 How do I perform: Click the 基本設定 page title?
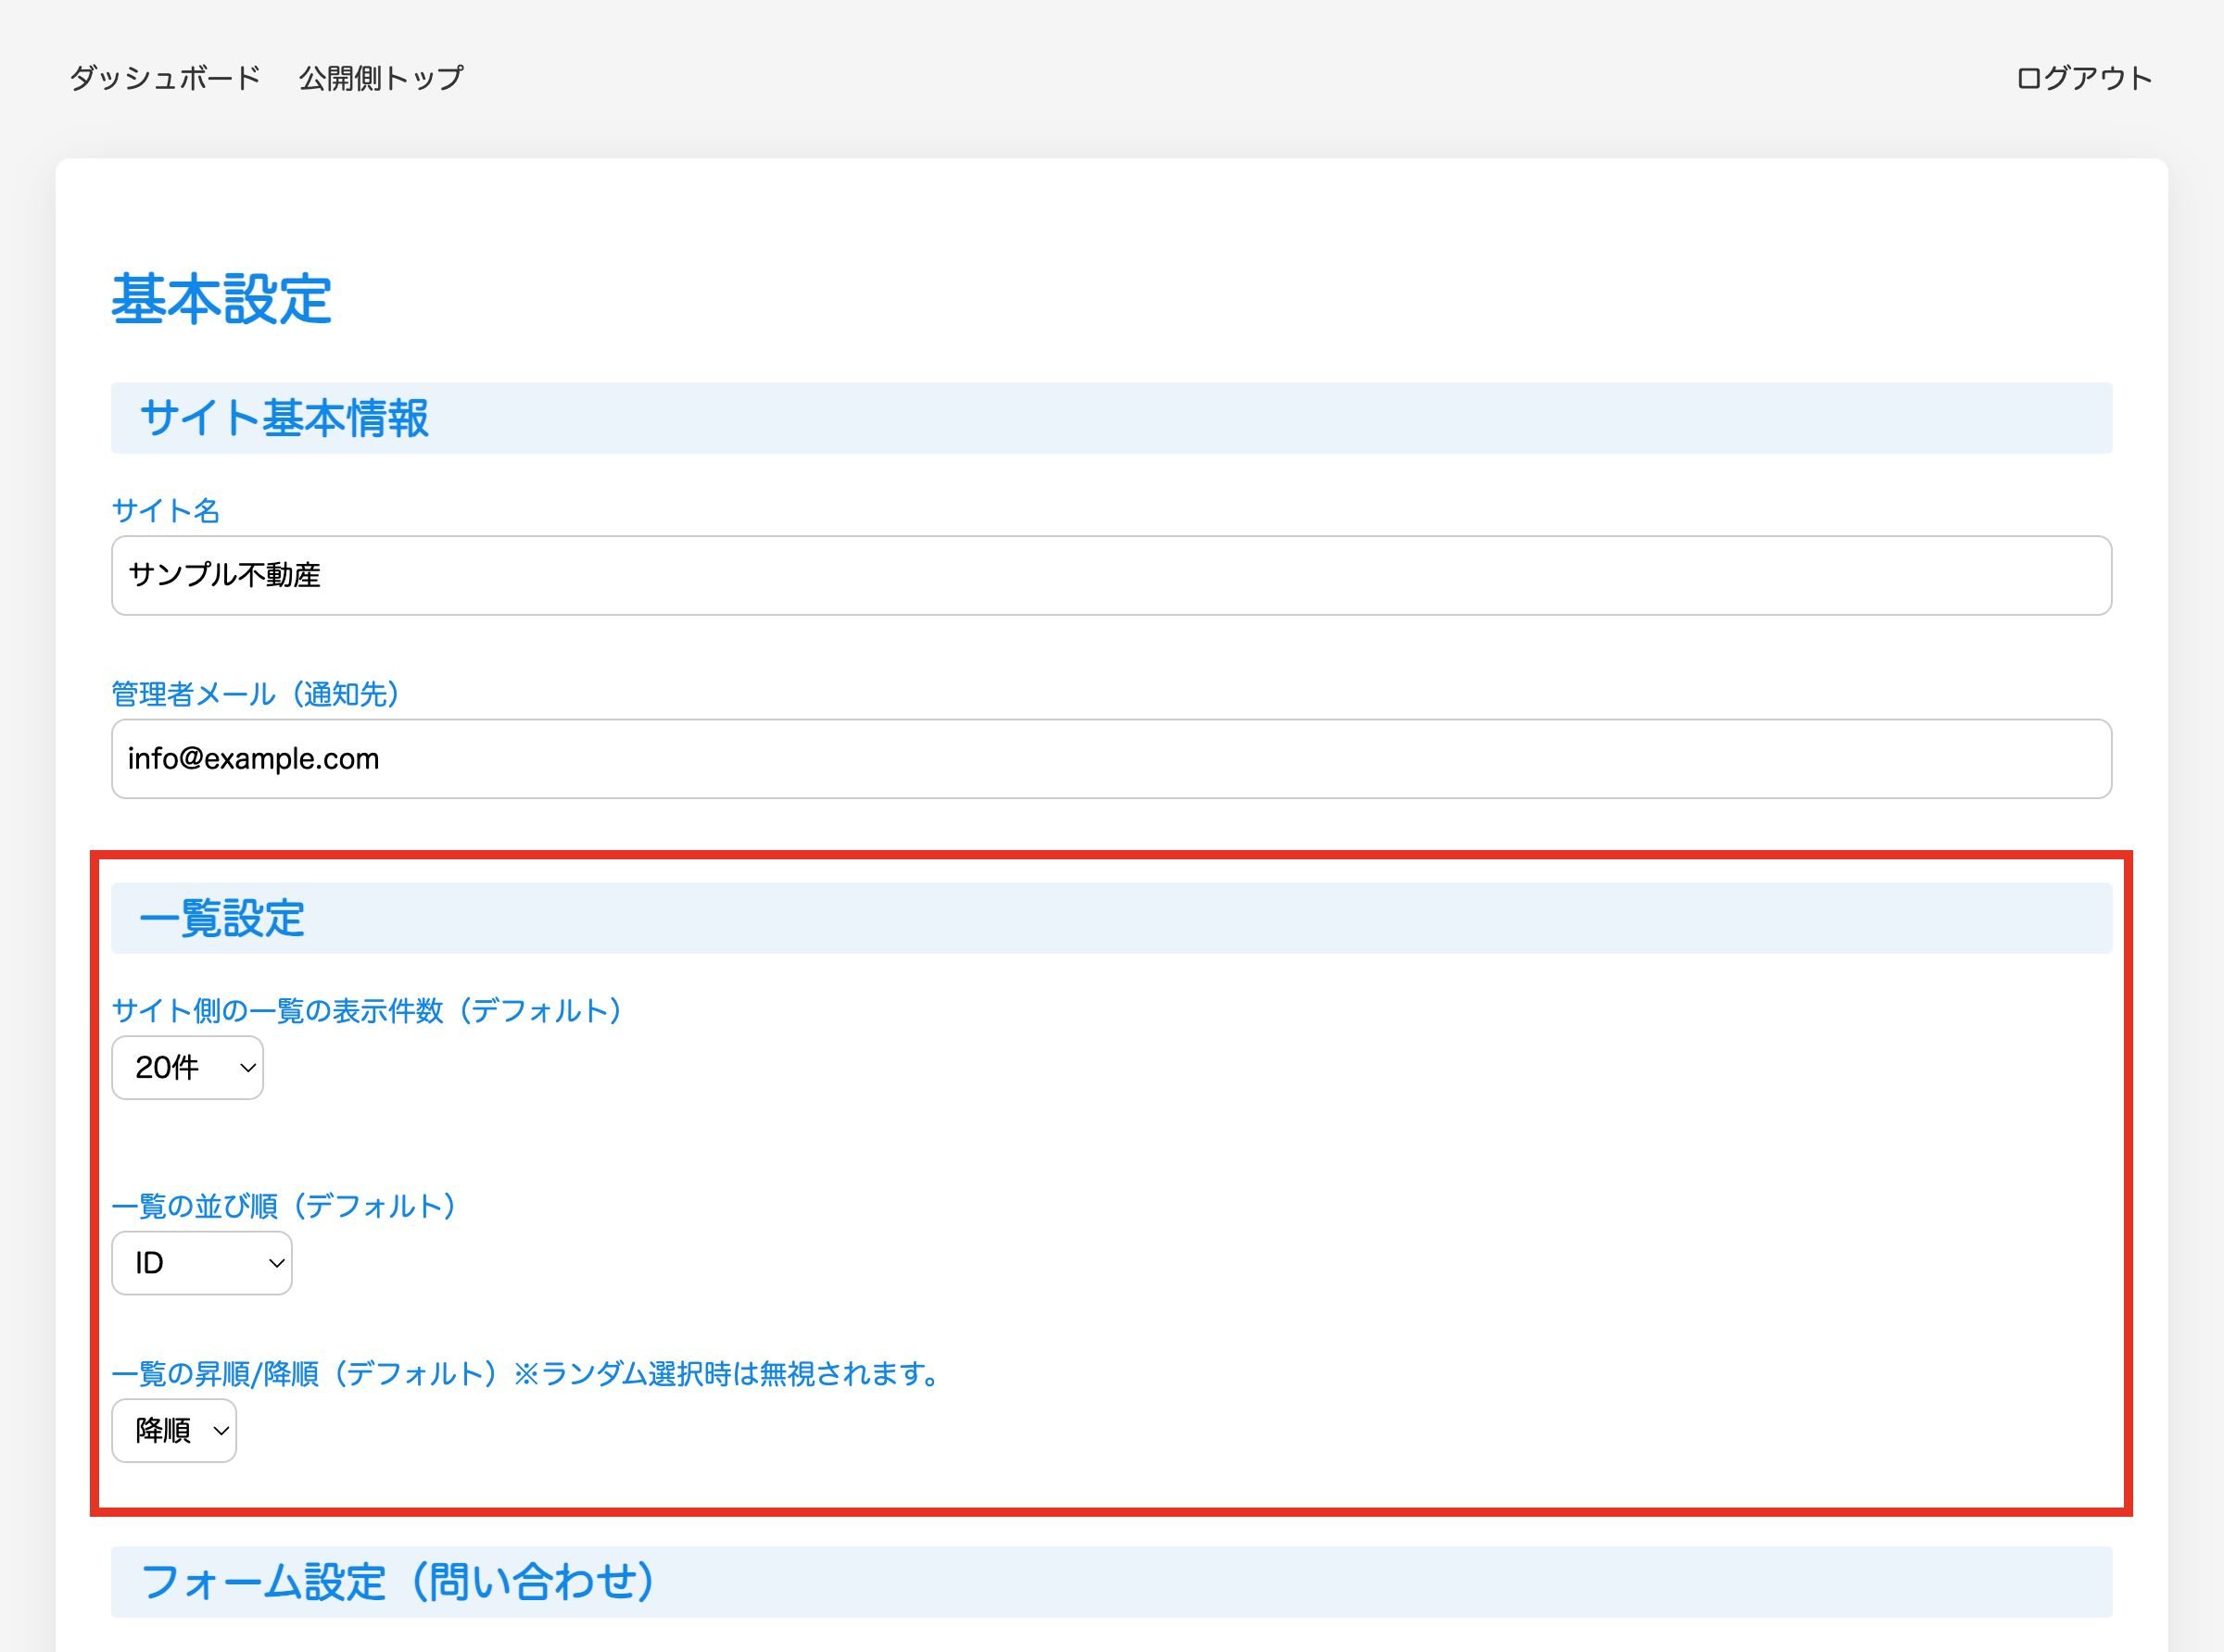221,299
